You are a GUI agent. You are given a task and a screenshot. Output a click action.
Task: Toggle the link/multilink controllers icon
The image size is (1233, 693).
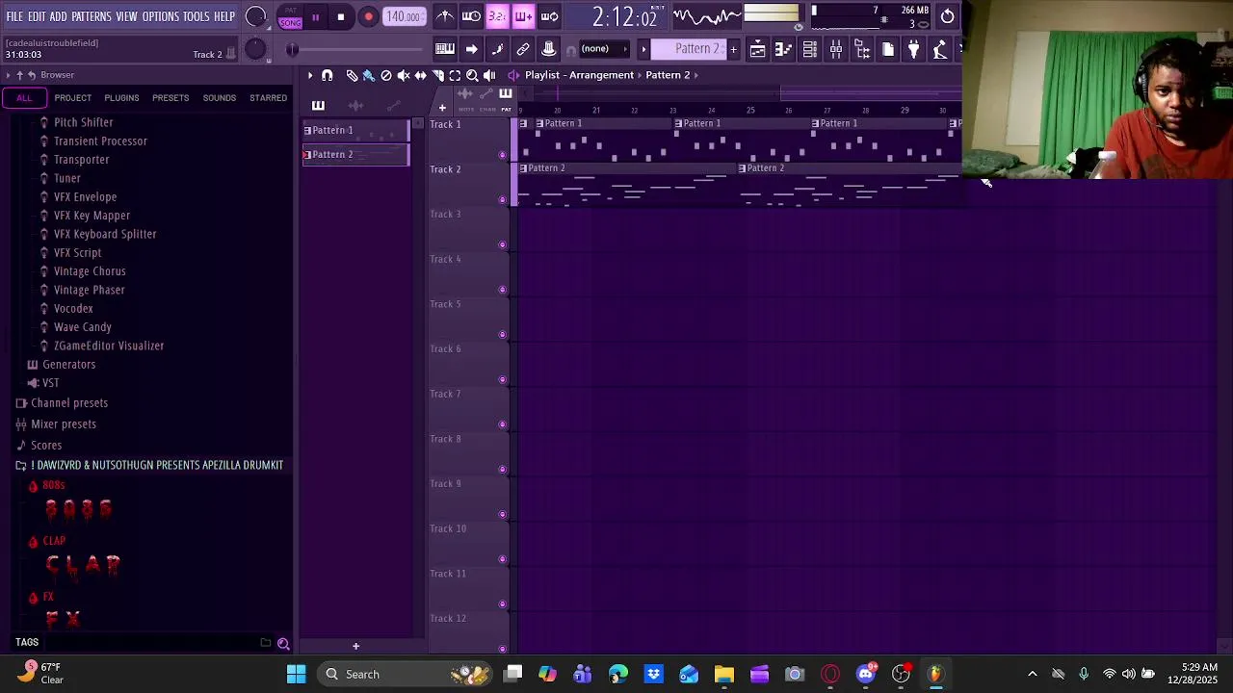click(523, 49)
